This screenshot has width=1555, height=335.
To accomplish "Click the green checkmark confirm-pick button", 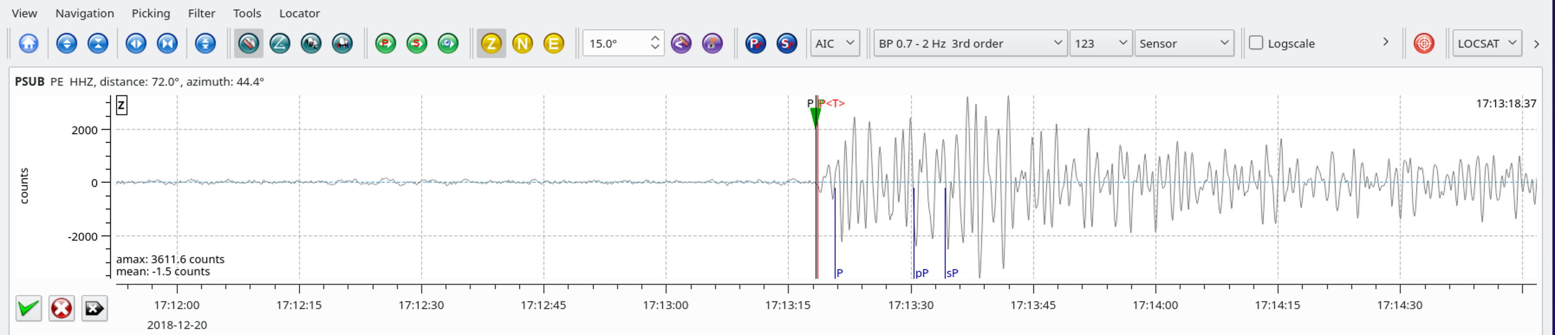I will pyautogui.click(x=28, y=309).
